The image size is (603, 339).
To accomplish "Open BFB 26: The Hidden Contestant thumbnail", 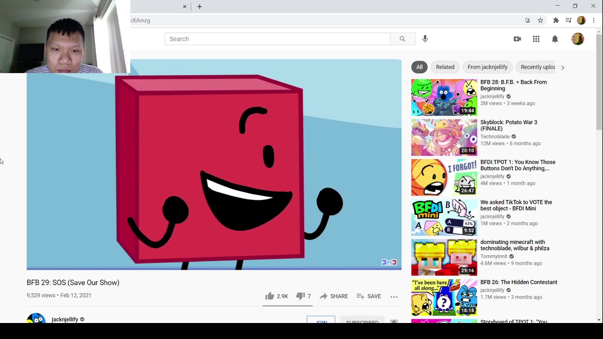I will point(444,298).
